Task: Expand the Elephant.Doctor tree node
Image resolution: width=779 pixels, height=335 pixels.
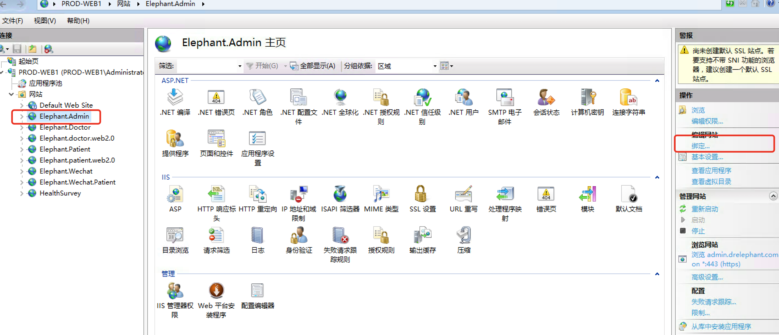Action: tap(21, 127)
